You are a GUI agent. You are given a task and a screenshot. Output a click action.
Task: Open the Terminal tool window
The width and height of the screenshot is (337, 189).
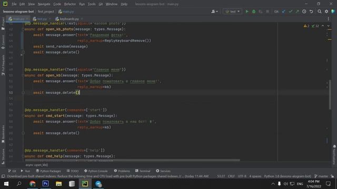[x=143, y=171]
